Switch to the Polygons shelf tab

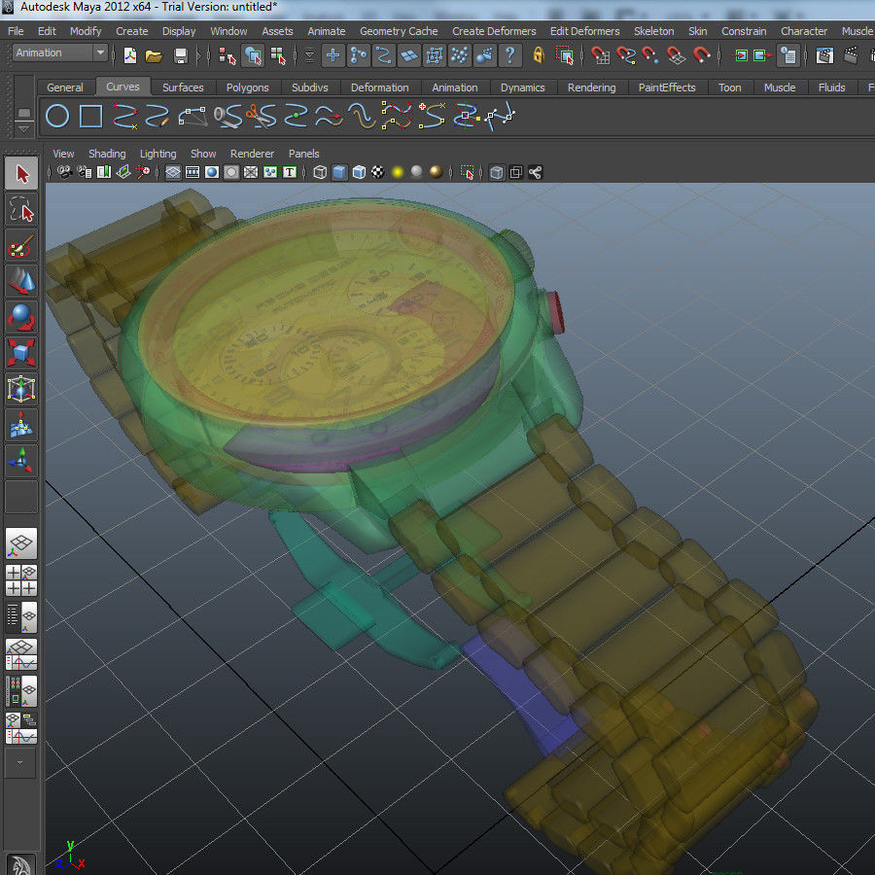pyautogui.click(x=247, y=87)
